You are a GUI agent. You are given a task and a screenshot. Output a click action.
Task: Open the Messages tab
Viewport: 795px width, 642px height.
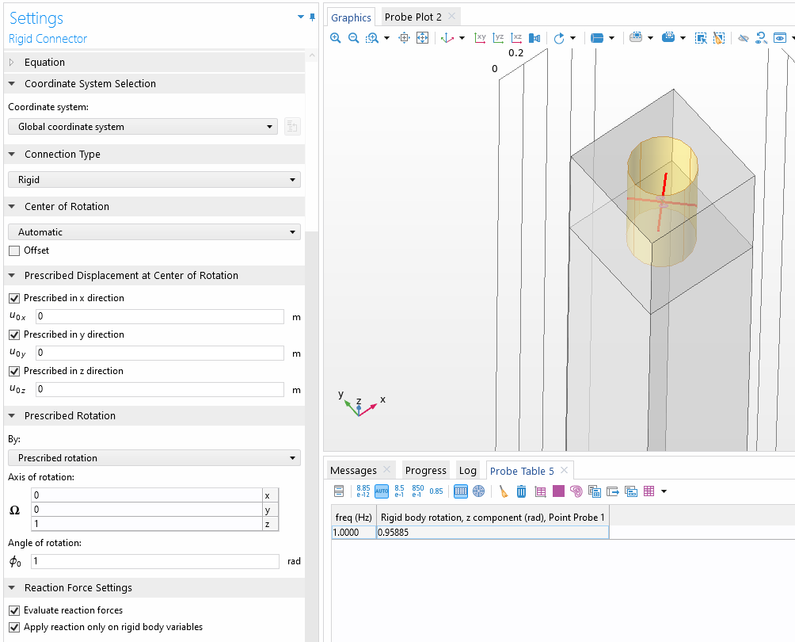tap(353, 471)
